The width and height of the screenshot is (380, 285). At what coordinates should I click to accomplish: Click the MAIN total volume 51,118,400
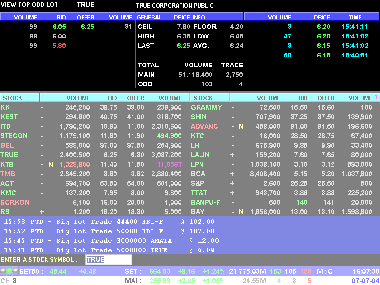coord(195,75)
